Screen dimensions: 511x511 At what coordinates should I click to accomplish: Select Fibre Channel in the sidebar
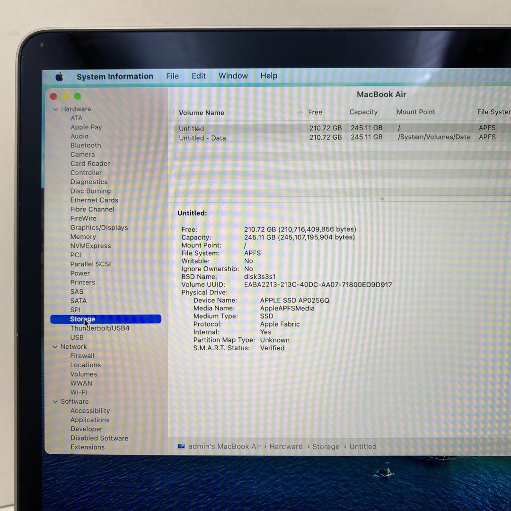pos(93,209)
